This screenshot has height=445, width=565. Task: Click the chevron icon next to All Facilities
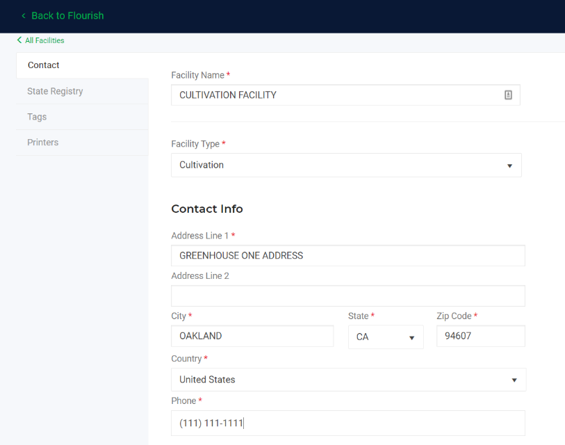pyautogui.click(x=19, y=40)
